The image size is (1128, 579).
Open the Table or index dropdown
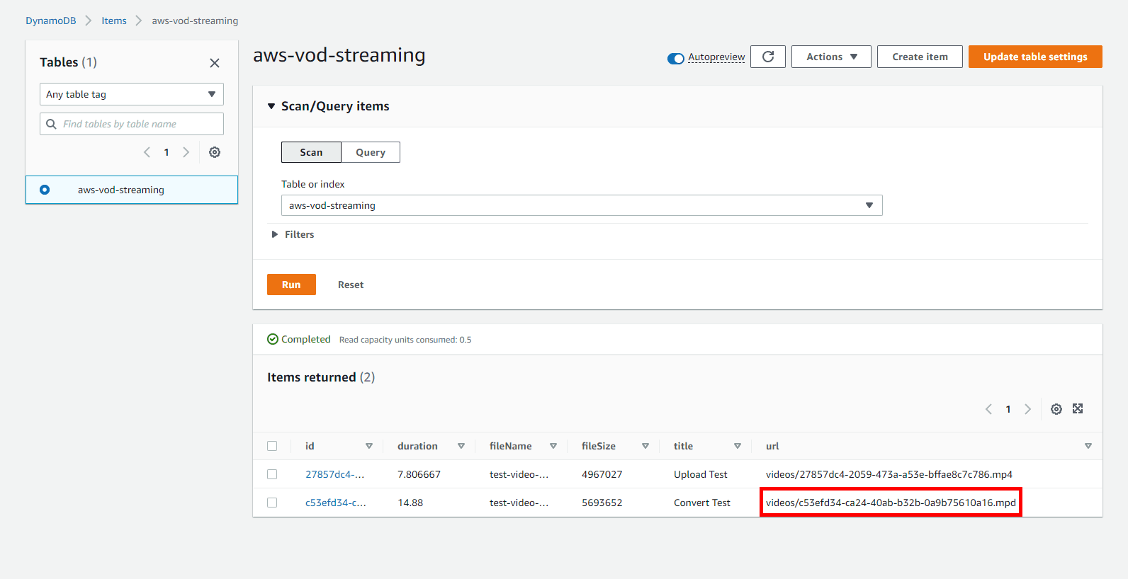click(582, 205)
